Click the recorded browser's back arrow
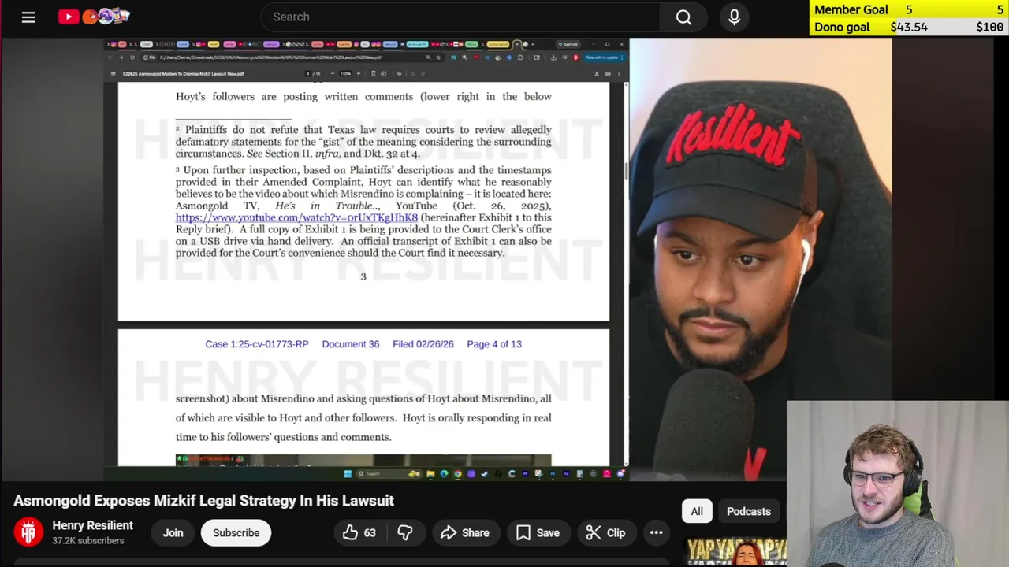Viewport: 1009px width, 567px height. click(110, 57)
